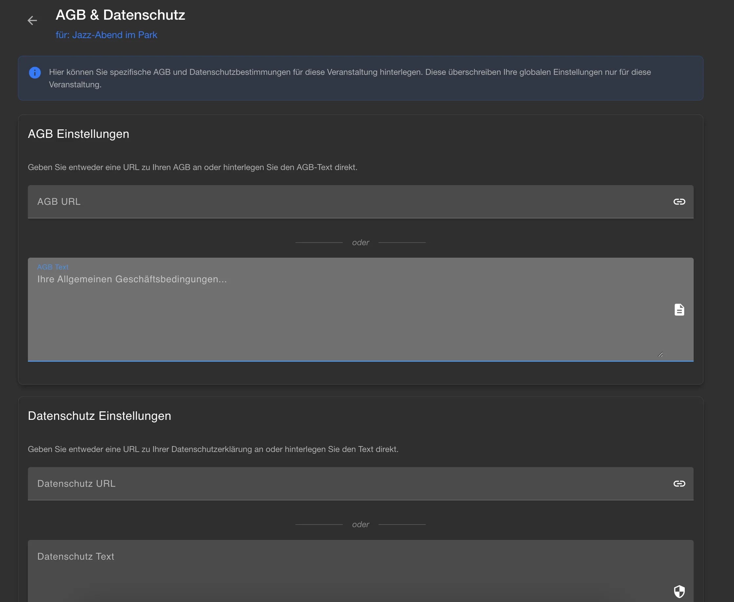Click the 'AGB & Datenschutz' page title
Viewport: 734px width, 602px height.
[120, 15]
